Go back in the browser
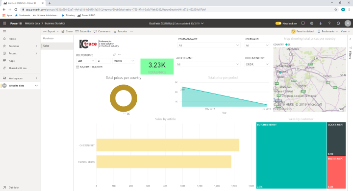The height and width of the screenshot is (191, 353). (x=4, y=9)
